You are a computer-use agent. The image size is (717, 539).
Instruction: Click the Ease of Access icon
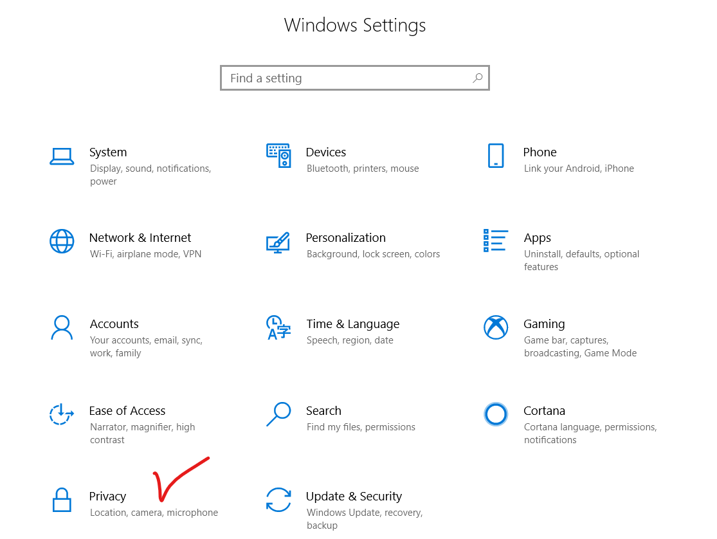coord(62,414)
